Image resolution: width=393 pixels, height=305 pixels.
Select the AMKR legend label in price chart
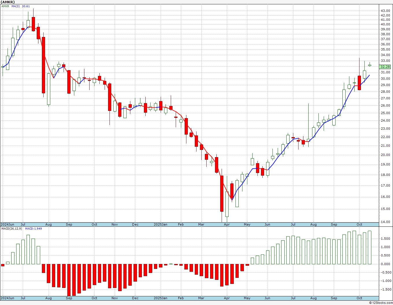5,6
